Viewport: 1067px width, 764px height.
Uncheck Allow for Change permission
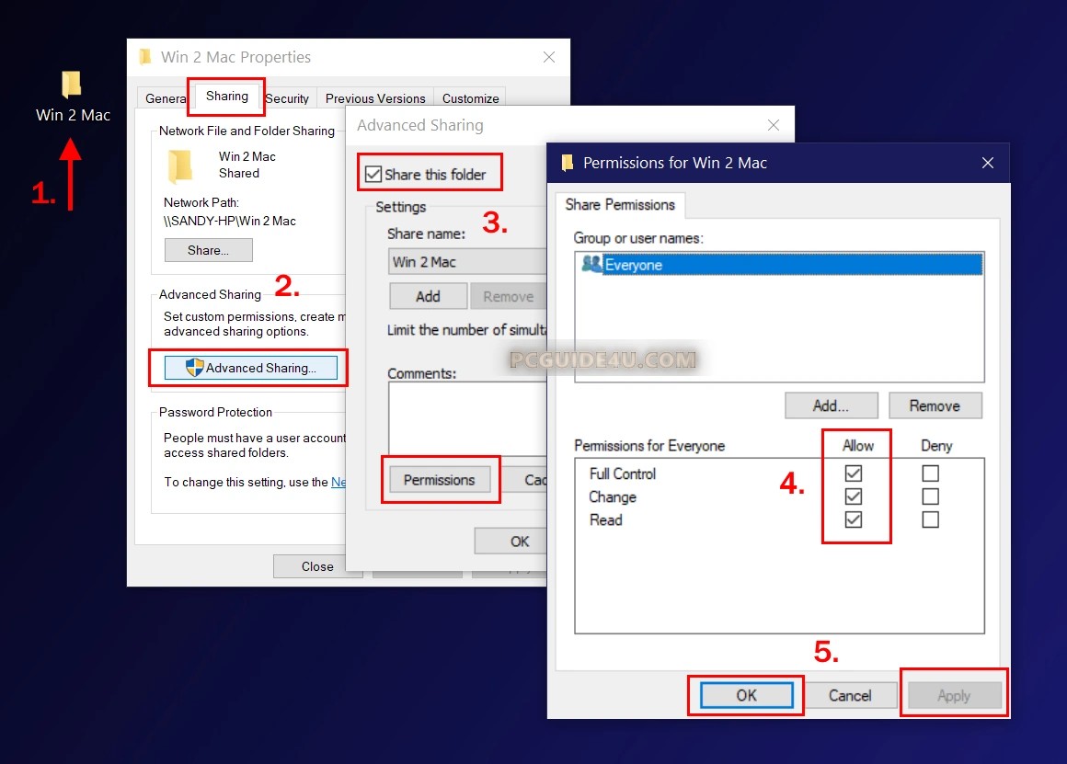854,496
